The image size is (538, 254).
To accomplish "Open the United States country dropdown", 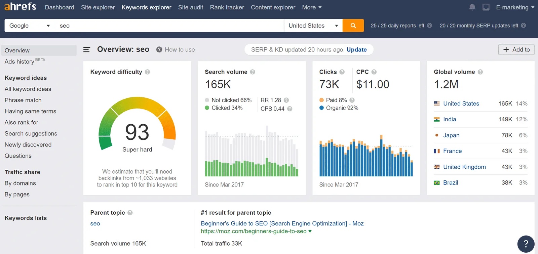I will pos(313,26).
